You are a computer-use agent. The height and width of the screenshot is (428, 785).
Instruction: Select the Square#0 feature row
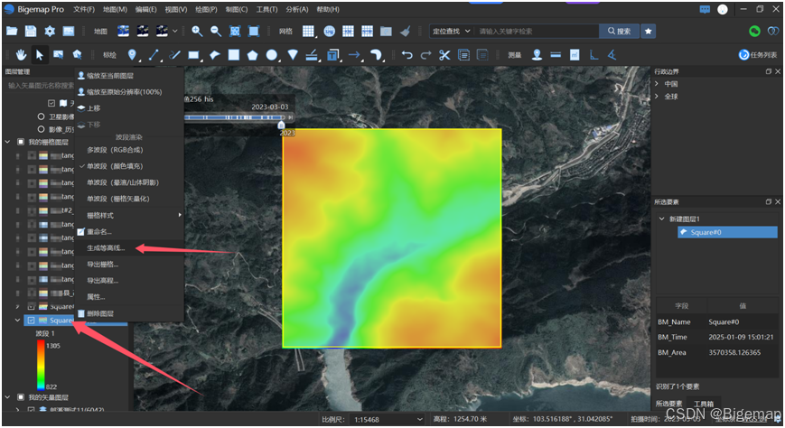pos(727,232)
